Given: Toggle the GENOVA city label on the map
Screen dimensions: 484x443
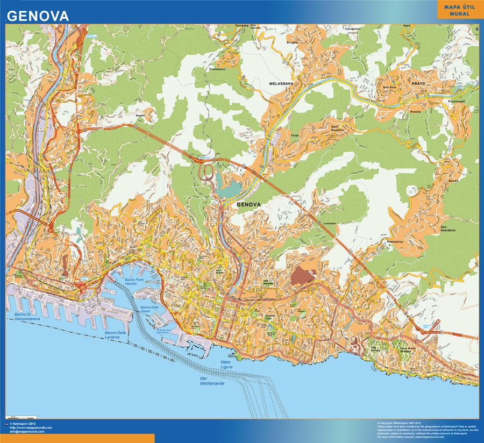Looking at the screenshot, I should (x=250, y=204).
